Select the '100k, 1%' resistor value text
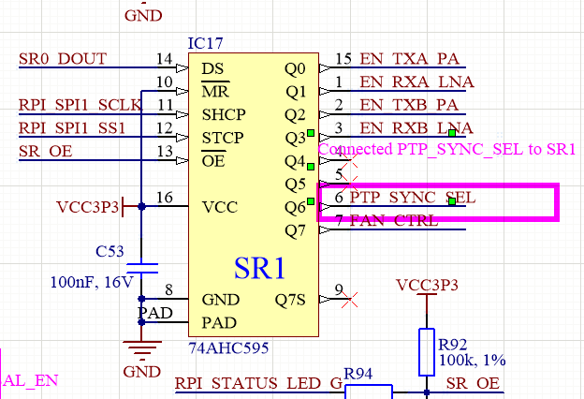This screenshot has width=584, height=399. pos(471,361)
